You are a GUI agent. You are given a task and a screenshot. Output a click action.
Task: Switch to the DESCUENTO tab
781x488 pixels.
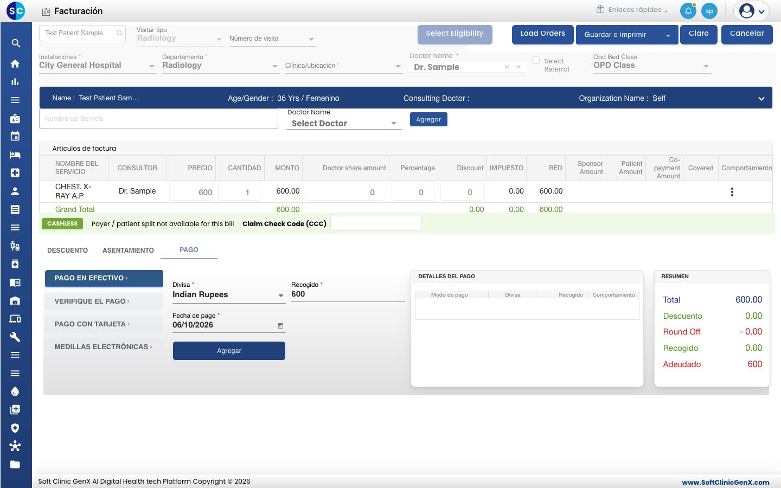(x=68, y=251)
